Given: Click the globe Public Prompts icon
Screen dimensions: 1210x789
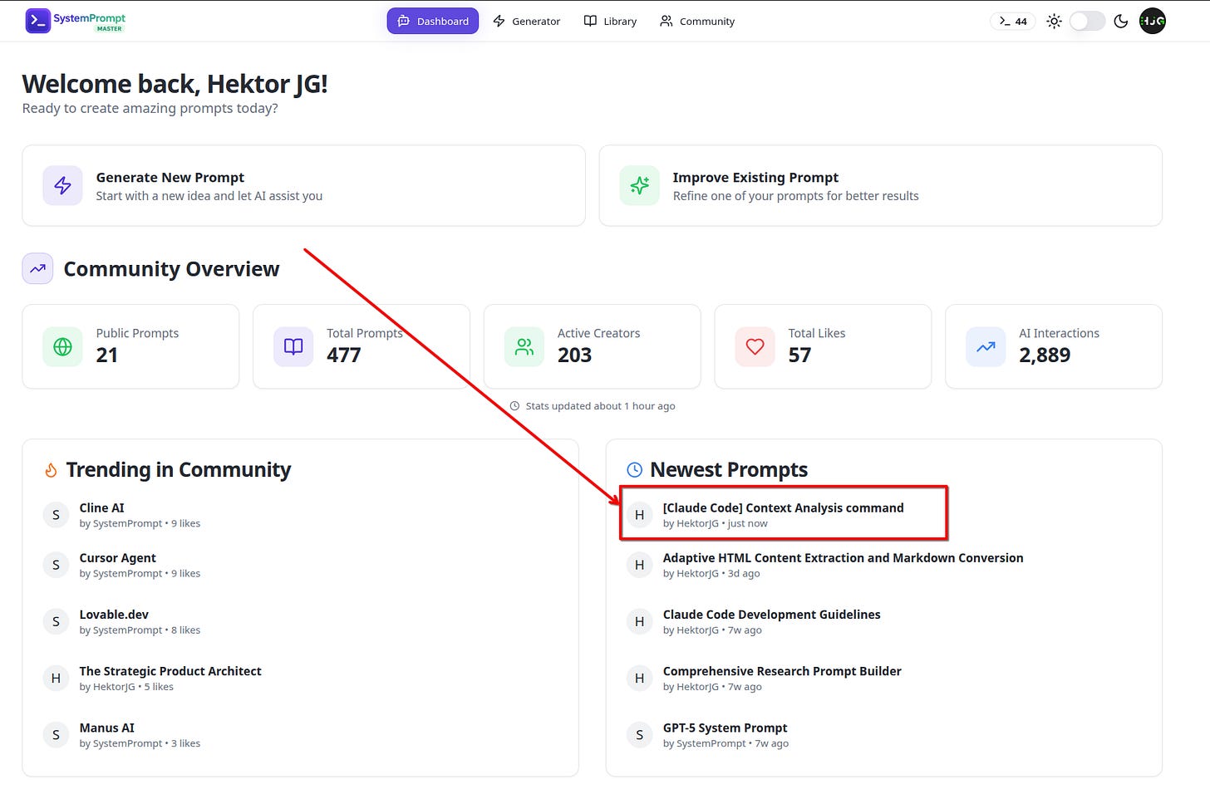Looking at the screenshot, I should pos(63,346).
